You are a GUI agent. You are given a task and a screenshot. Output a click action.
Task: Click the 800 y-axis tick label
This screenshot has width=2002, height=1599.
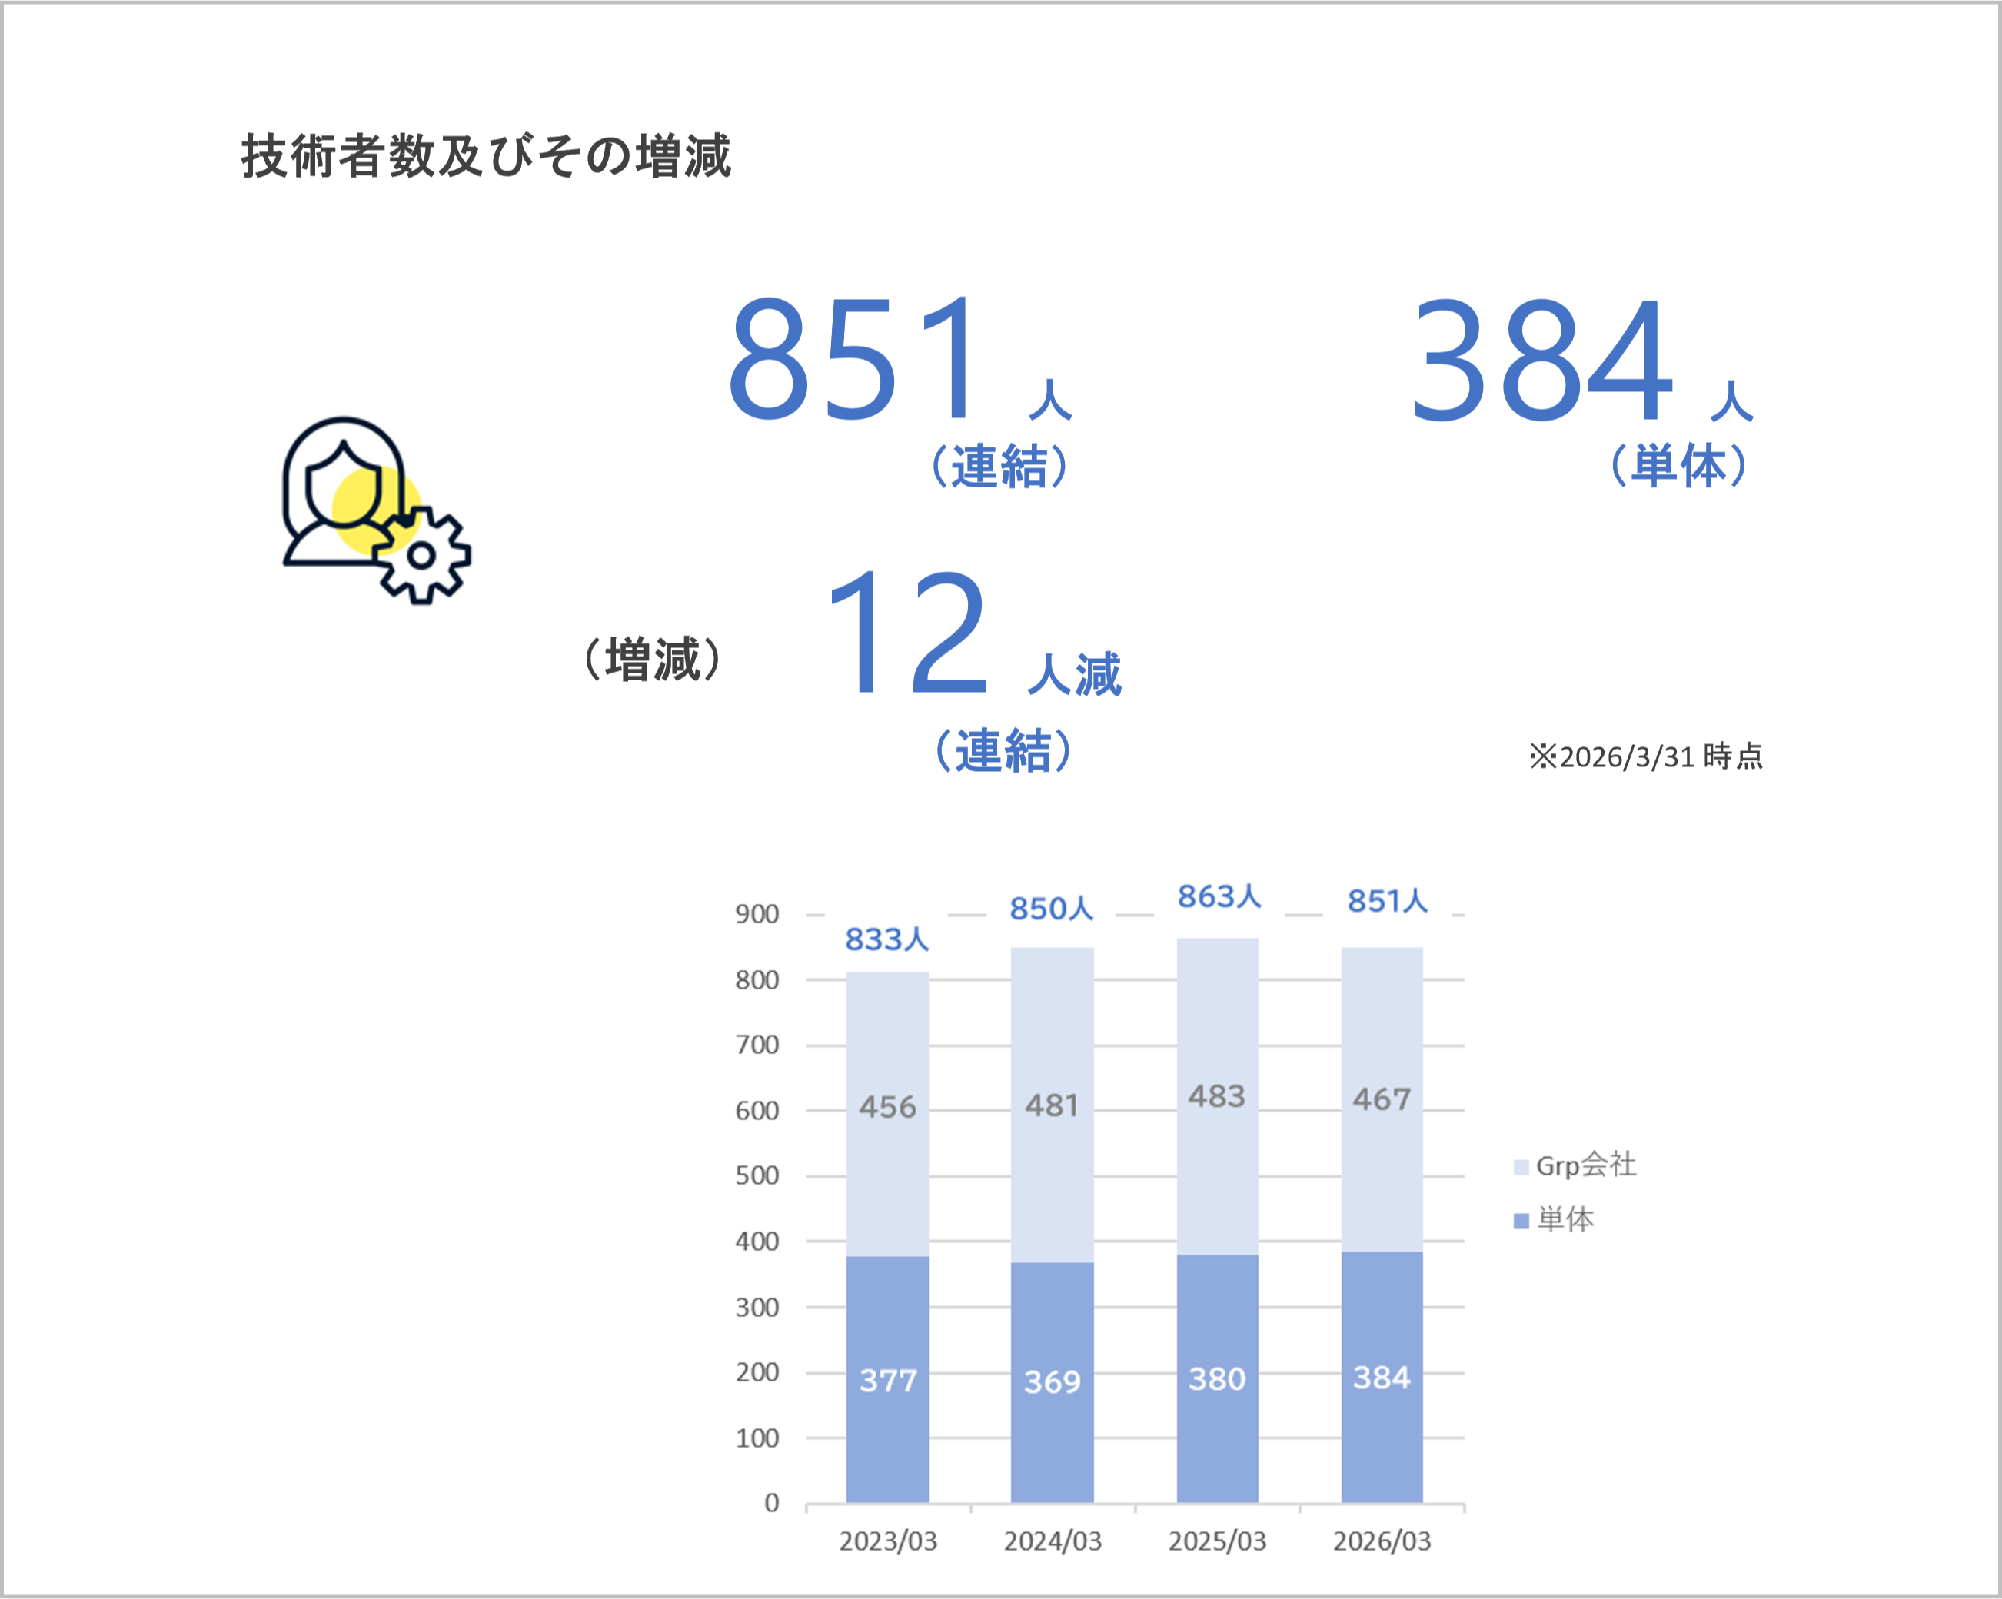pyautogui.click(x=757, y=979)
